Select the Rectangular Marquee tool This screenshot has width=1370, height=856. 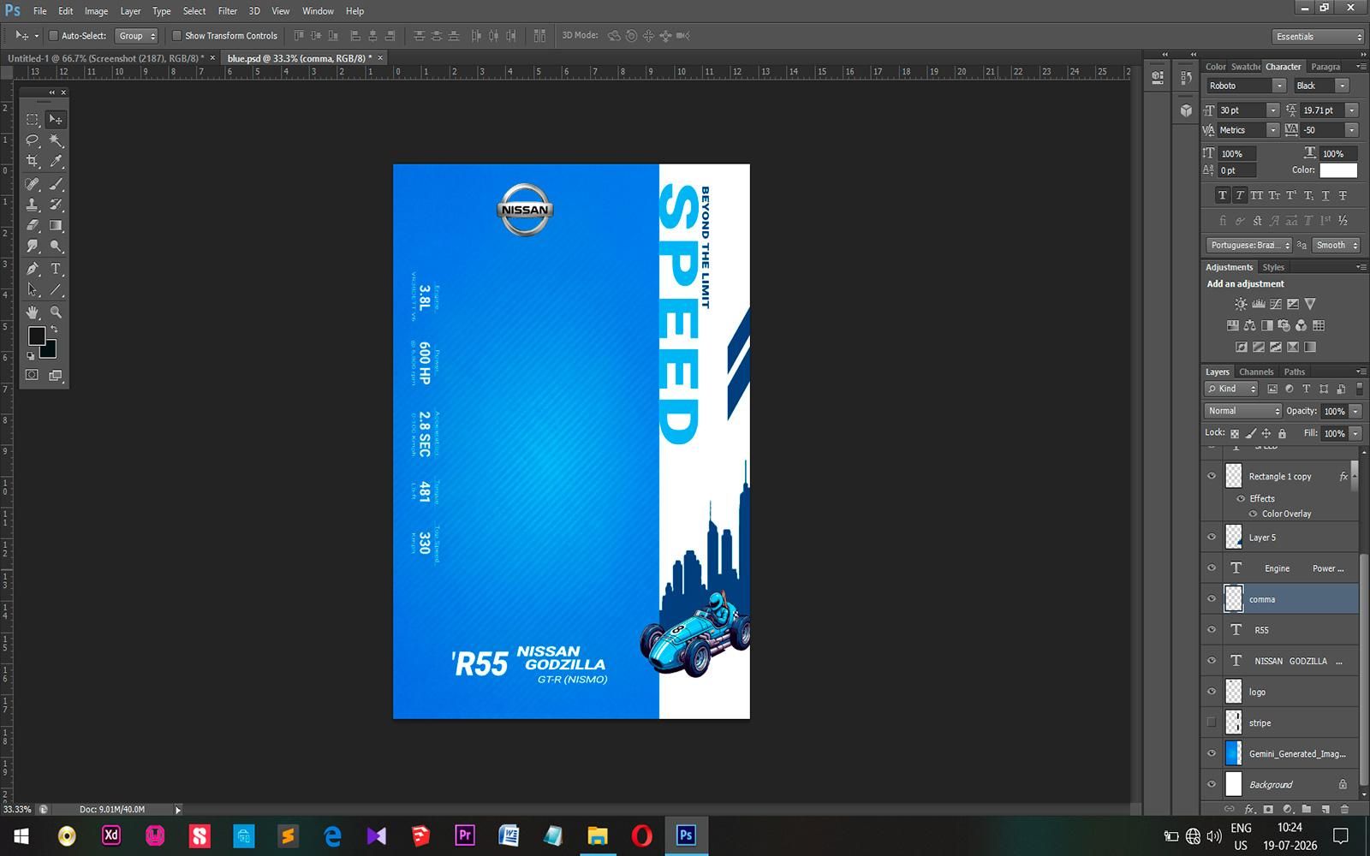click(33, 119)
